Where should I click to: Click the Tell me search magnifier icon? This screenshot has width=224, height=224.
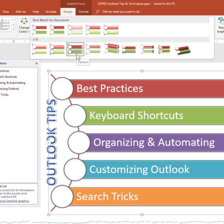point(97,12)
